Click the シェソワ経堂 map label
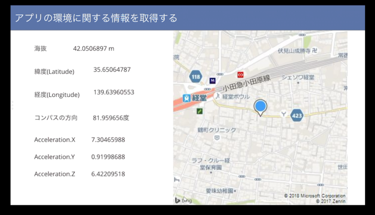Screen dimensions: 375x215 click(x=298, y=77)
